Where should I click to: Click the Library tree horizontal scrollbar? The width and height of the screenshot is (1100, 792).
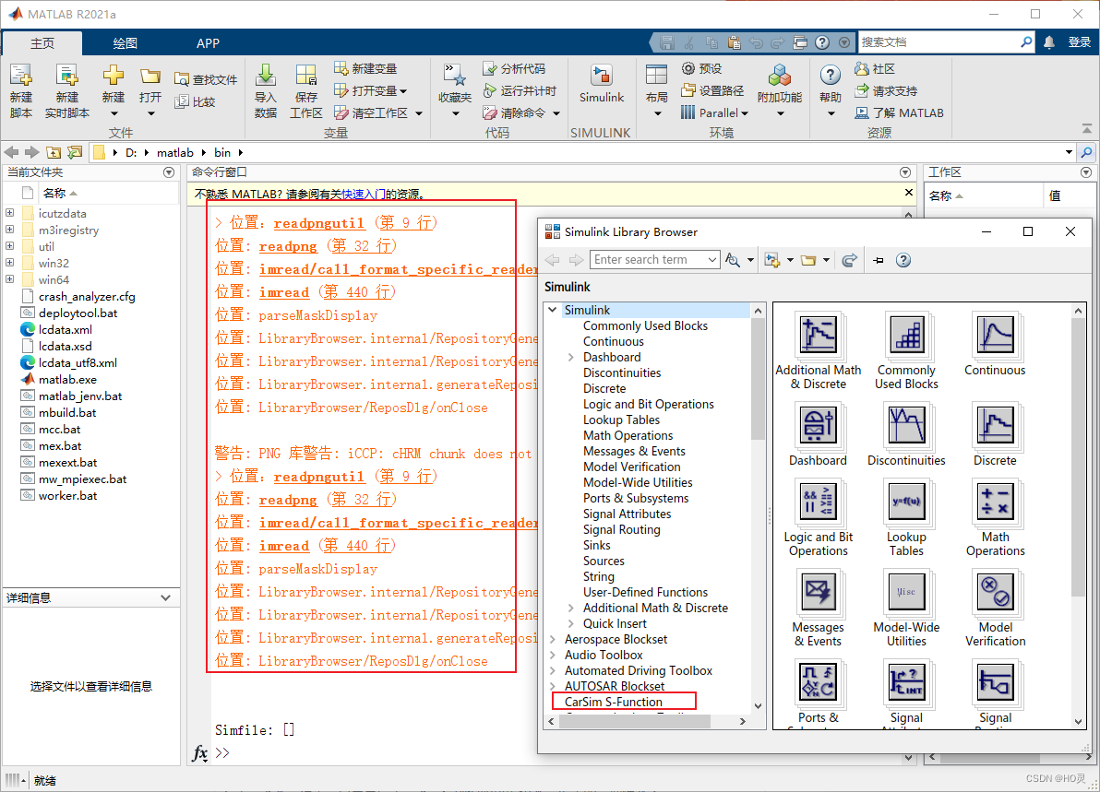pos(634,721)
